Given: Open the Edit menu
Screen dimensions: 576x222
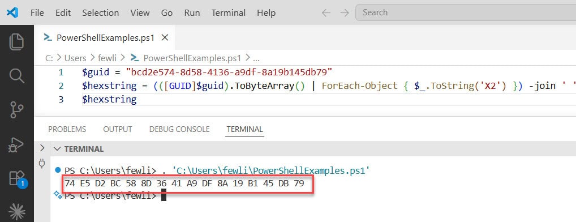Looking at the screenshot, I should (x=63, y=13).
